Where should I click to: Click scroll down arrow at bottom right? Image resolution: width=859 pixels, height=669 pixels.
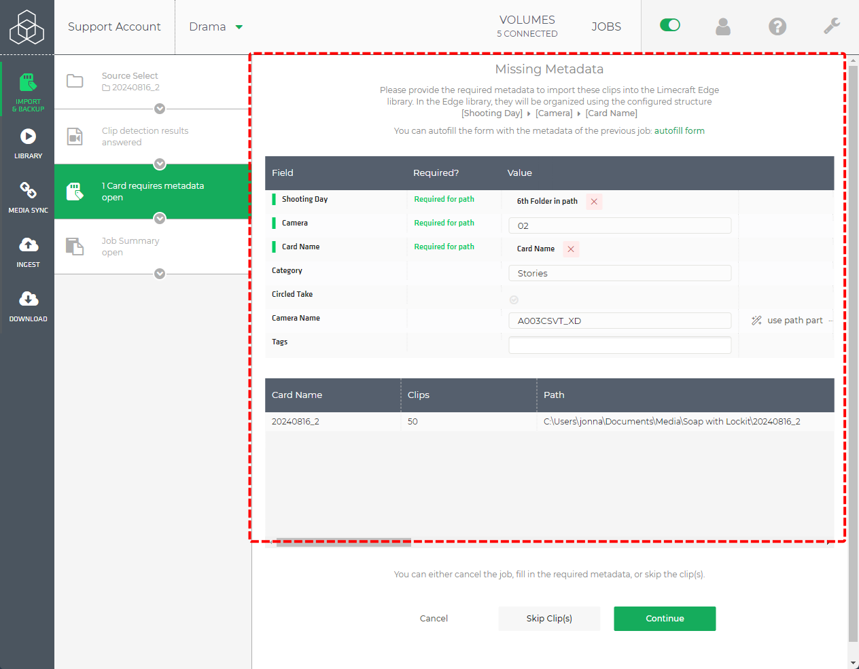tap(853, 663)
